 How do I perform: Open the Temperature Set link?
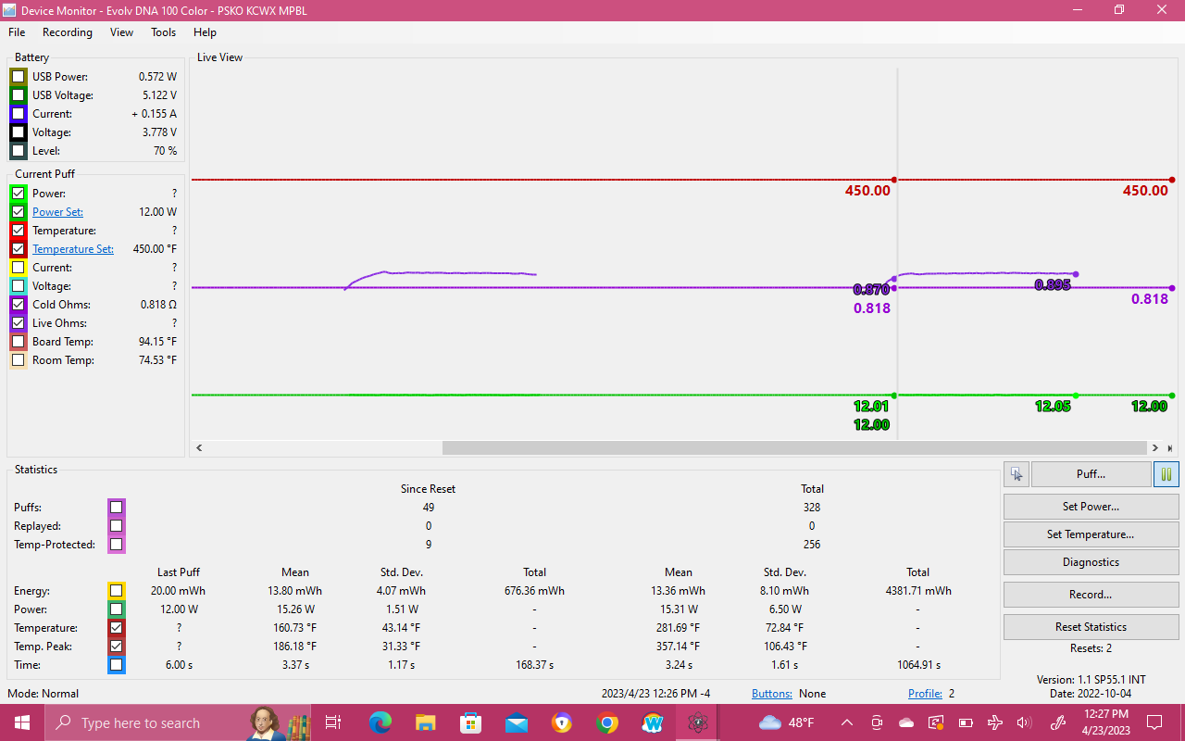pos(73,248)
